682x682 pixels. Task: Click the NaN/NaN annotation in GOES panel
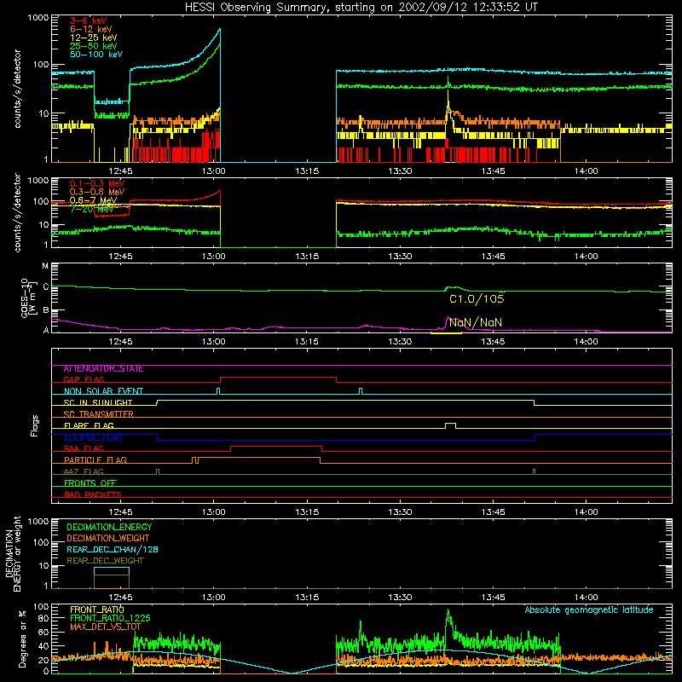click(475, 322)
